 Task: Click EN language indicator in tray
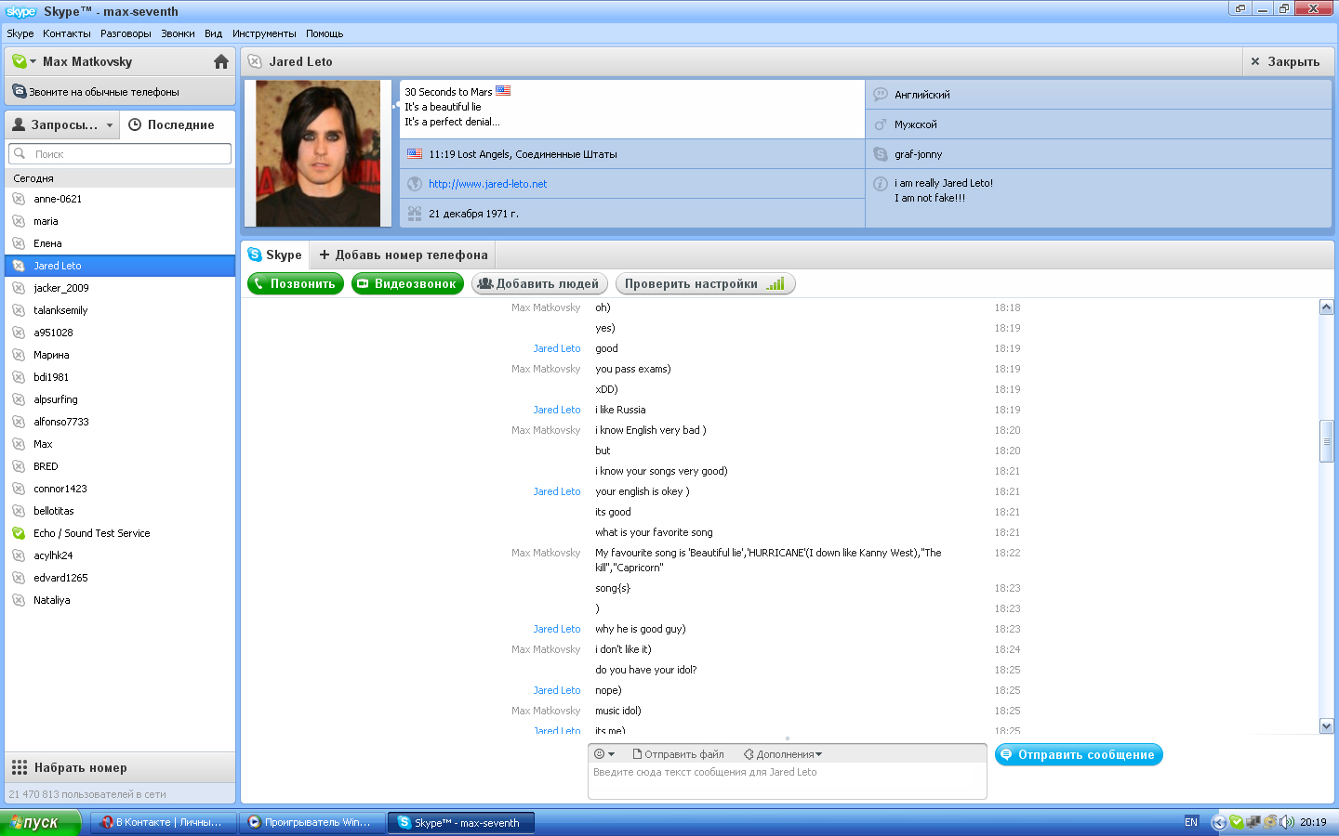1191,822
